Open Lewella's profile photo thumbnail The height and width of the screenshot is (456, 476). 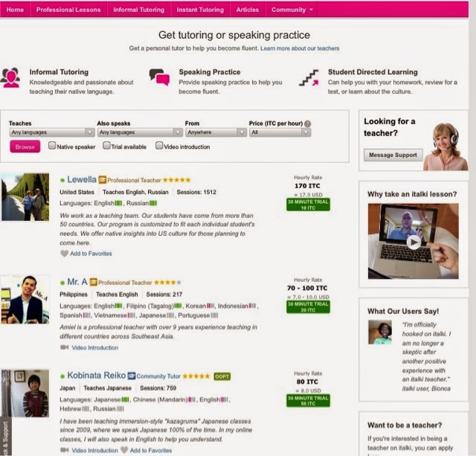tap(25, 196)
